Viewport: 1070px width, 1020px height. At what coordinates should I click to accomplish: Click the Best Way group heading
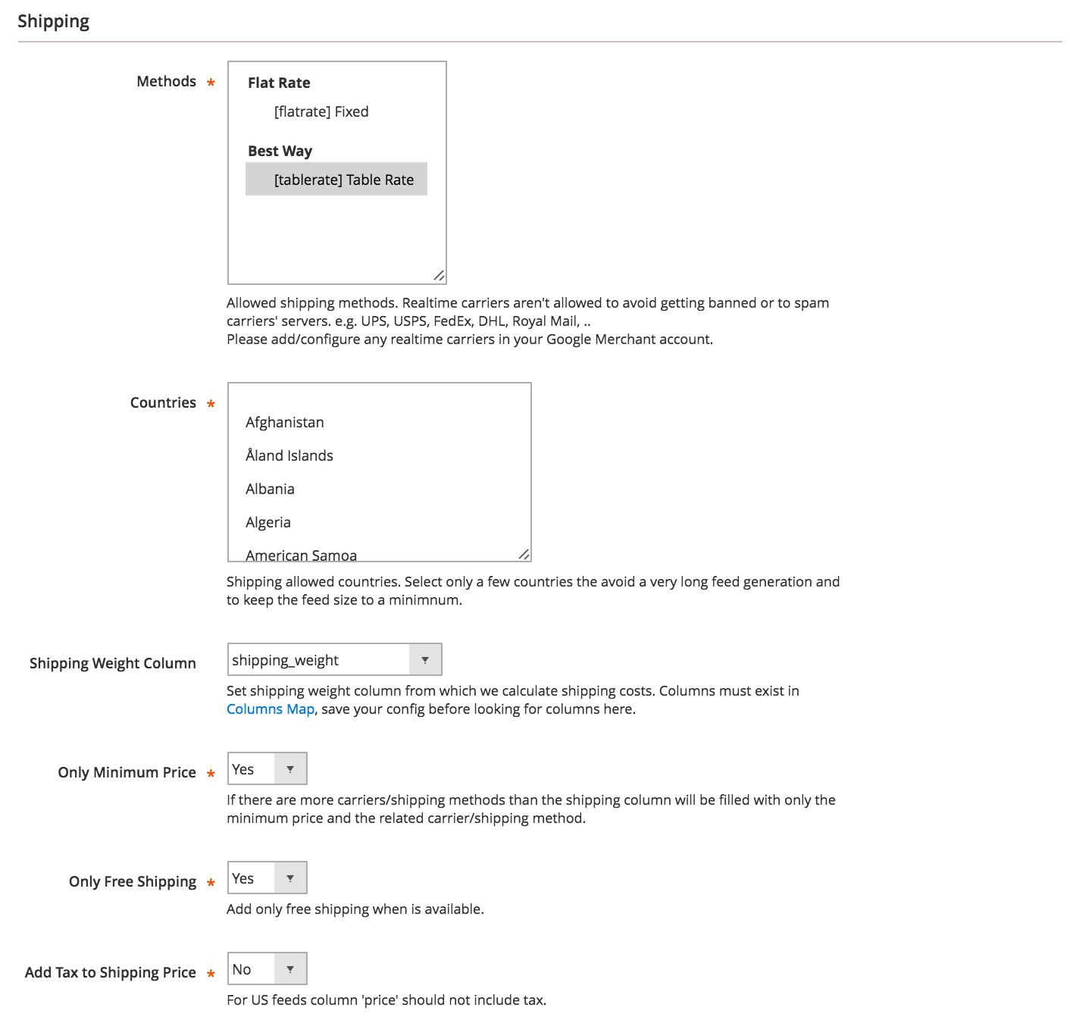(x=280, y=151)
